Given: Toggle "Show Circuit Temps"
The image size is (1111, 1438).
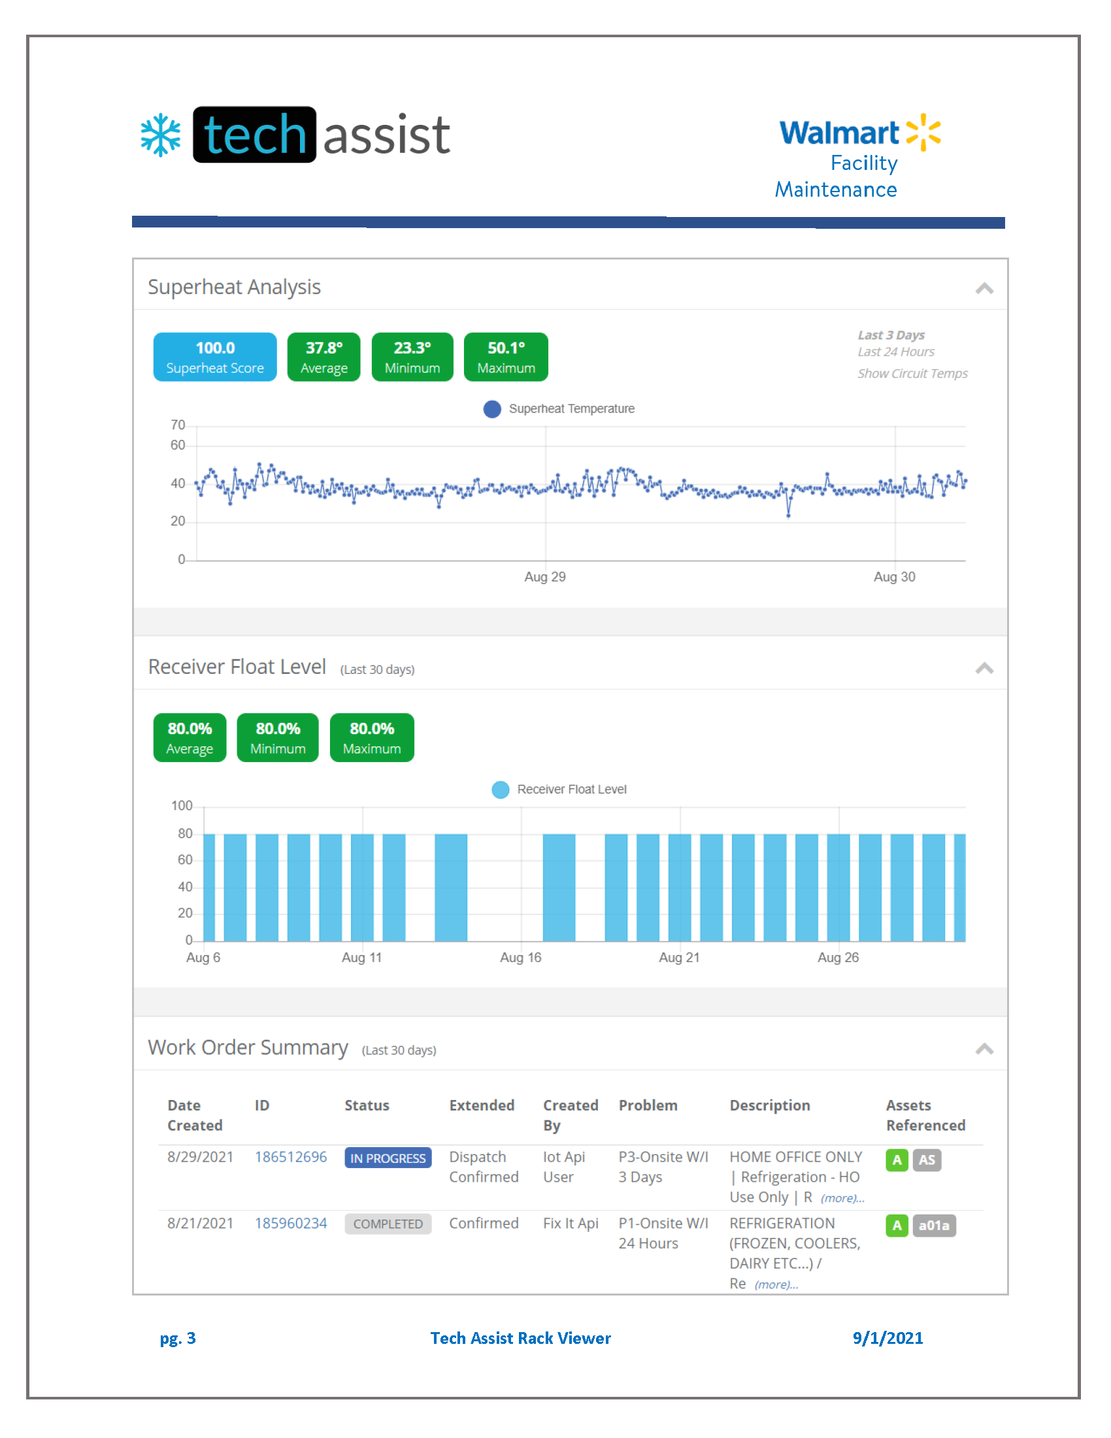Looking at the screenshot, I should coord(913,373).
